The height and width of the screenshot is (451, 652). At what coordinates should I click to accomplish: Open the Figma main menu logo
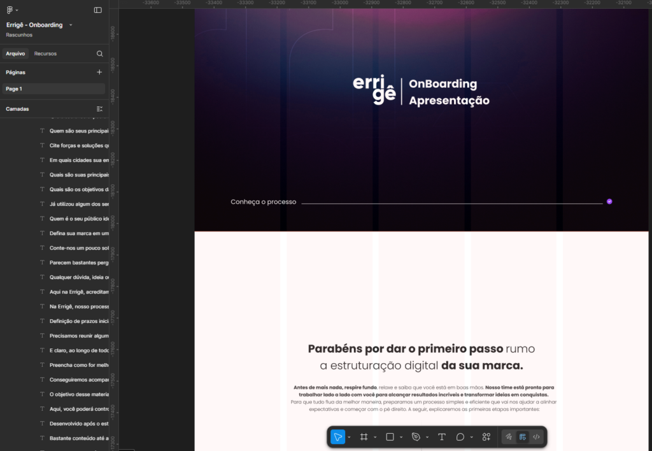pyautogui.click(x=10, y=10)
